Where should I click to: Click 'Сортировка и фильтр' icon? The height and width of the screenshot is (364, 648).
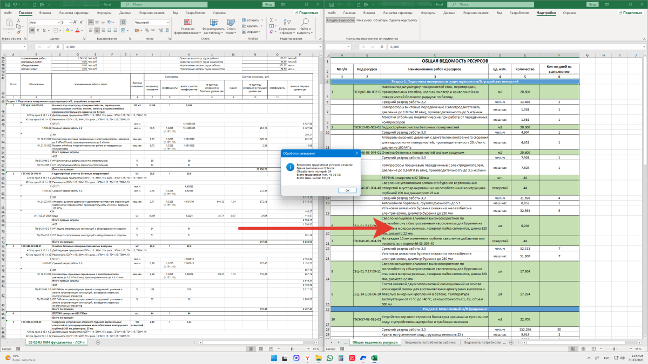point(287,22)
